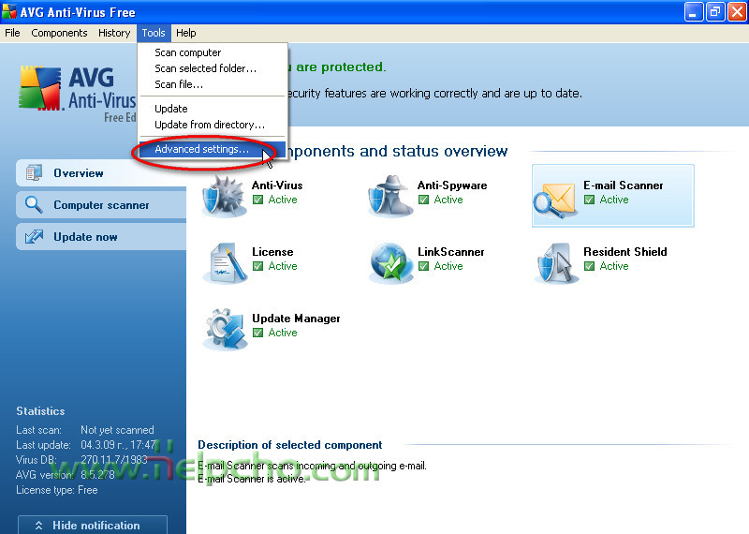Restore down the AVG window
Image resolution: width=749 pixels, height=534 pixels.
tap(715, 12)
